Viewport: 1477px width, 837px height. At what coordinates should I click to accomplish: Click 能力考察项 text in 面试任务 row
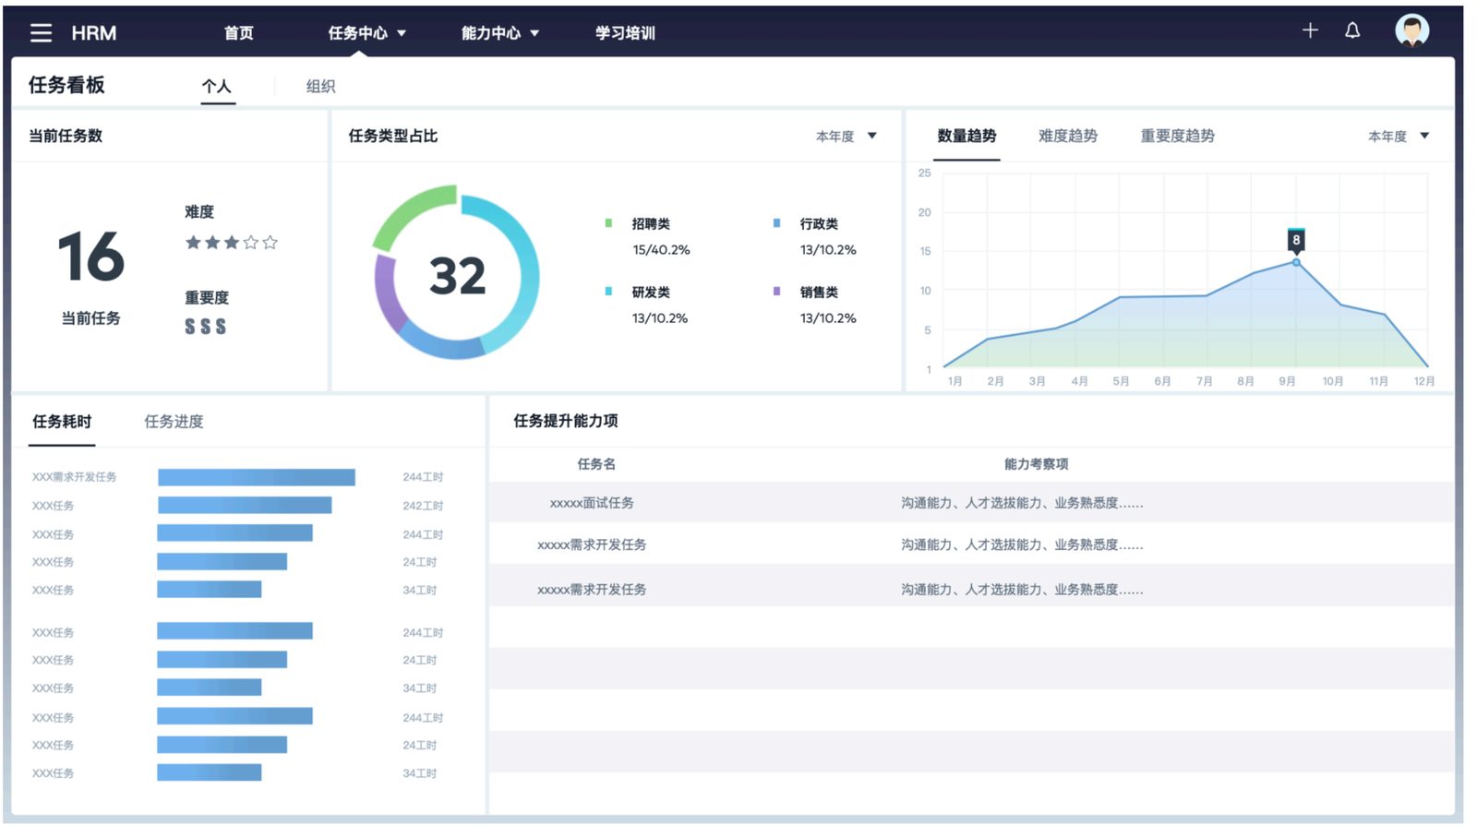(x=1022, y=503)
